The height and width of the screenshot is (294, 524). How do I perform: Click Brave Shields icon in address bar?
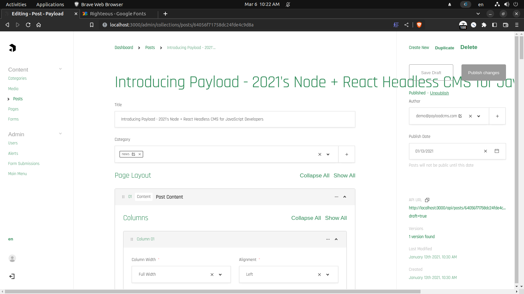click(x=419, y=25)
